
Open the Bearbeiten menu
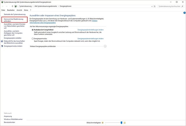coord(11,10)
